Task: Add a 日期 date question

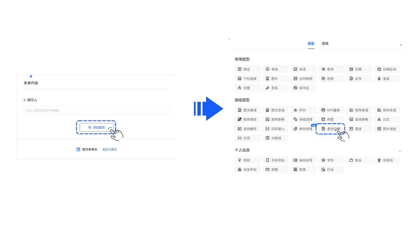Action: tap(359, 69)
